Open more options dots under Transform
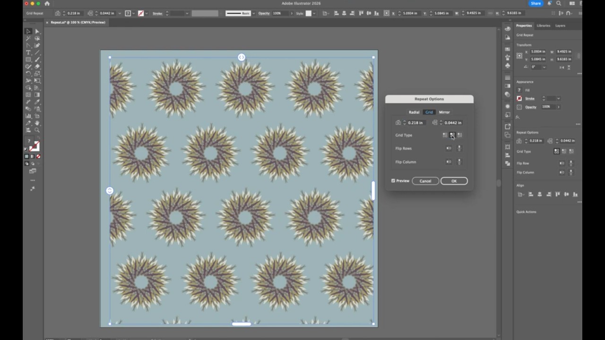The image size is (605, 340). pos(579,74)
